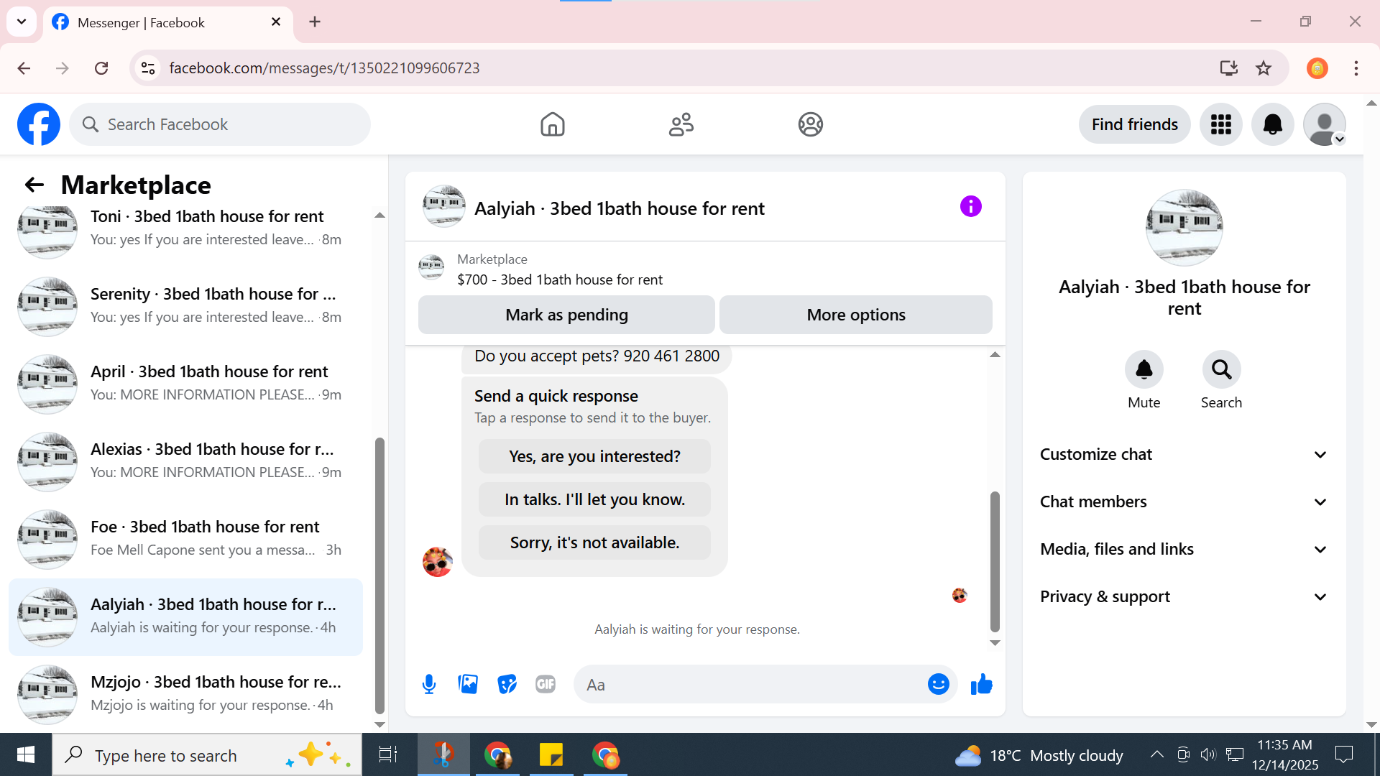Click the chat messages scrollbar thumb
This screenshot has height=776, width=1380.
pos(995,561)
